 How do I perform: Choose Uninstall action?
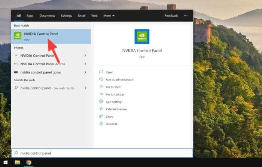tap(112, 124)
